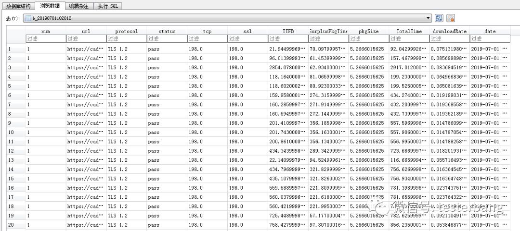Click the SurplusPkgTime filter field
The height and width of the screenshot is (231, 520).
(329, 39)
